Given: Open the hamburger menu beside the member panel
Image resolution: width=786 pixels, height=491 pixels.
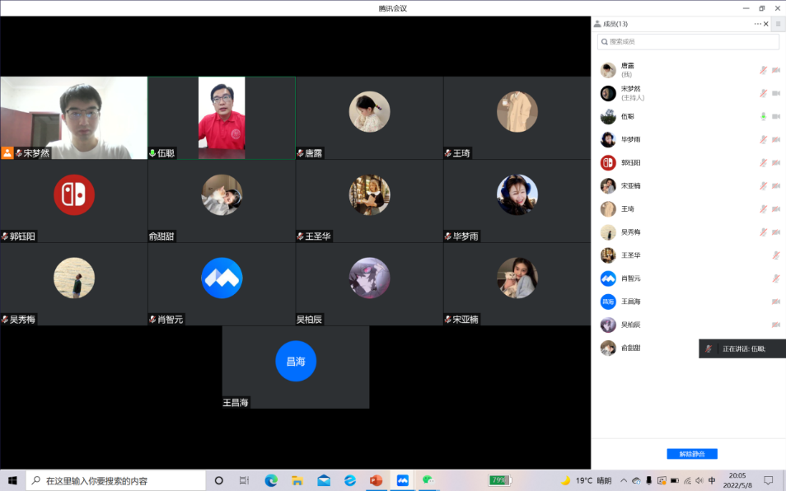Looking at the screenshot, I should (x=779, y=24).
